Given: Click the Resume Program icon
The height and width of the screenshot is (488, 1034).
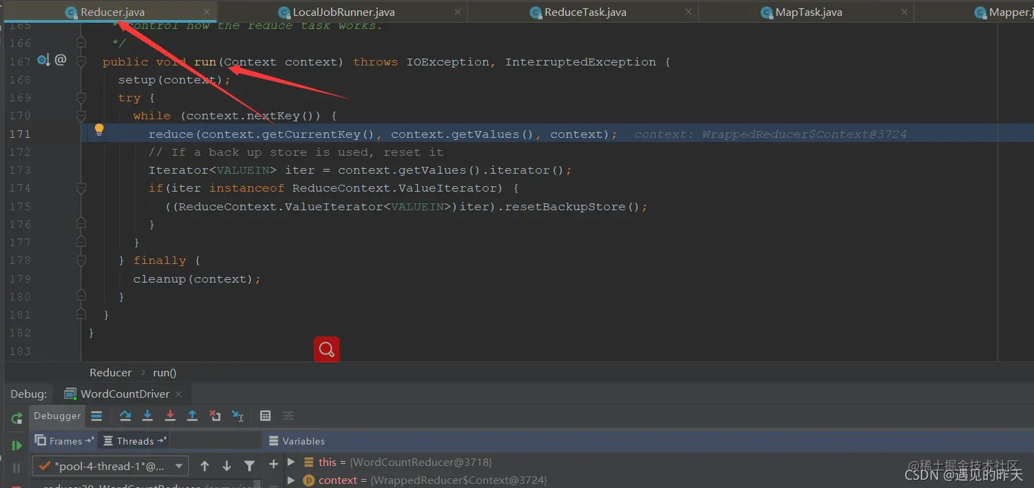Looking at the screenshot, I should (17, 445).
